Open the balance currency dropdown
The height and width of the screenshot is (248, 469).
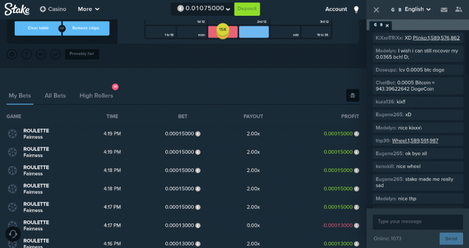pos(228,9)
